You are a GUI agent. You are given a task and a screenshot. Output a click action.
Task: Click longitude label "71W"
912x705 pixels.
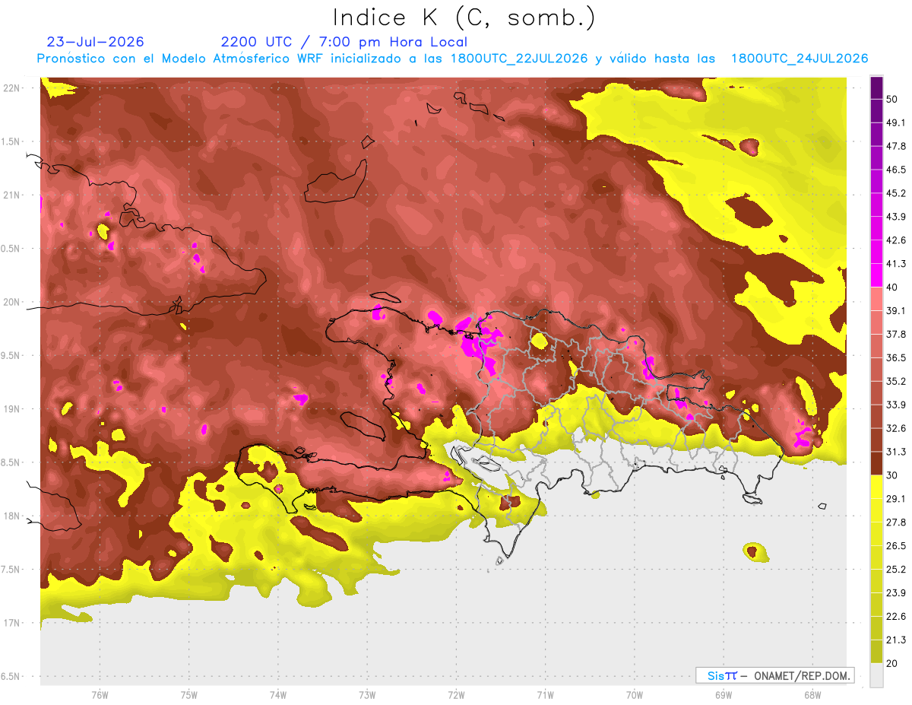coord(545,695)
